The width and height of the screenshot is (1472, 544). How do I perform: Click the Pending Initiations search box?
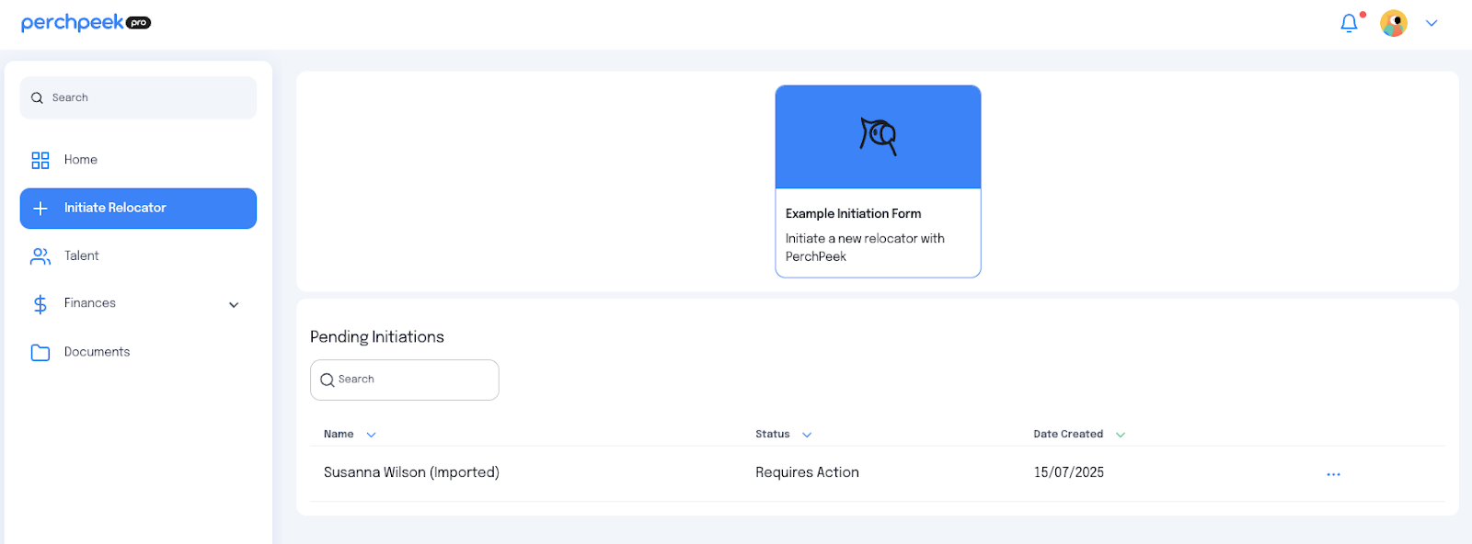[405, 380]
